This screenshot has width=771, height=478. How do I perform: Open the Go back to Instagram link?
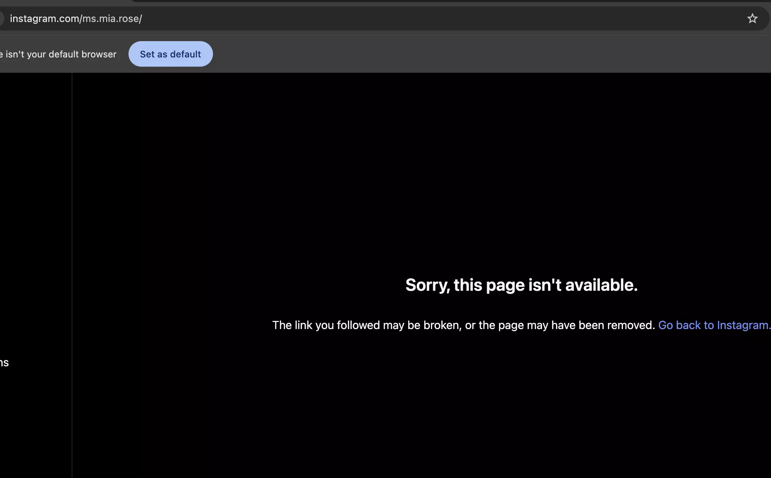(x=714, y=325)
